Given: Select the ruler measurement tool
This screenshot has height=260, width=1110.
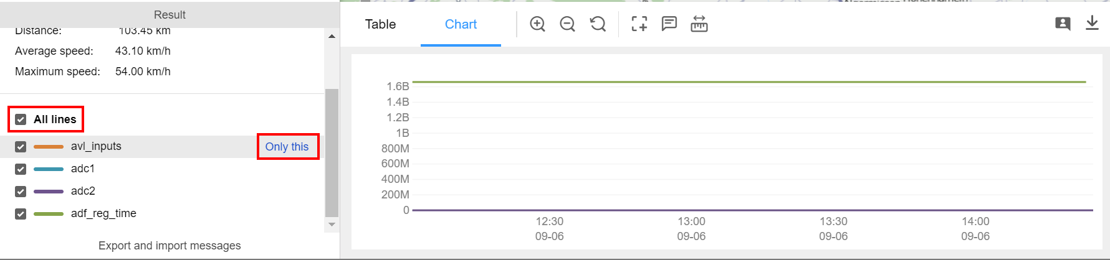Looking at the screenshot, I should (x=699, y=24).
